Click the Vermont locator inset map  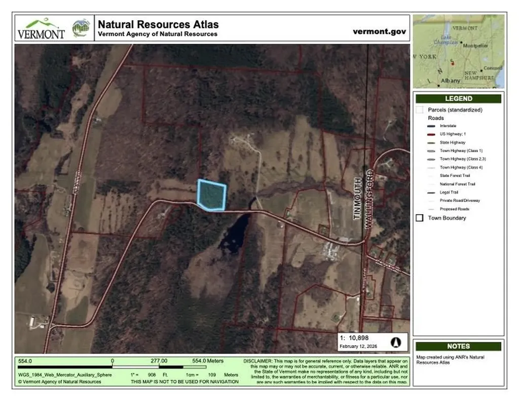pos(458,51)
